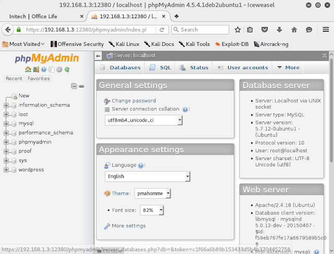
Task: Click the log out icon in sidebar
Action: pos(36,69)
